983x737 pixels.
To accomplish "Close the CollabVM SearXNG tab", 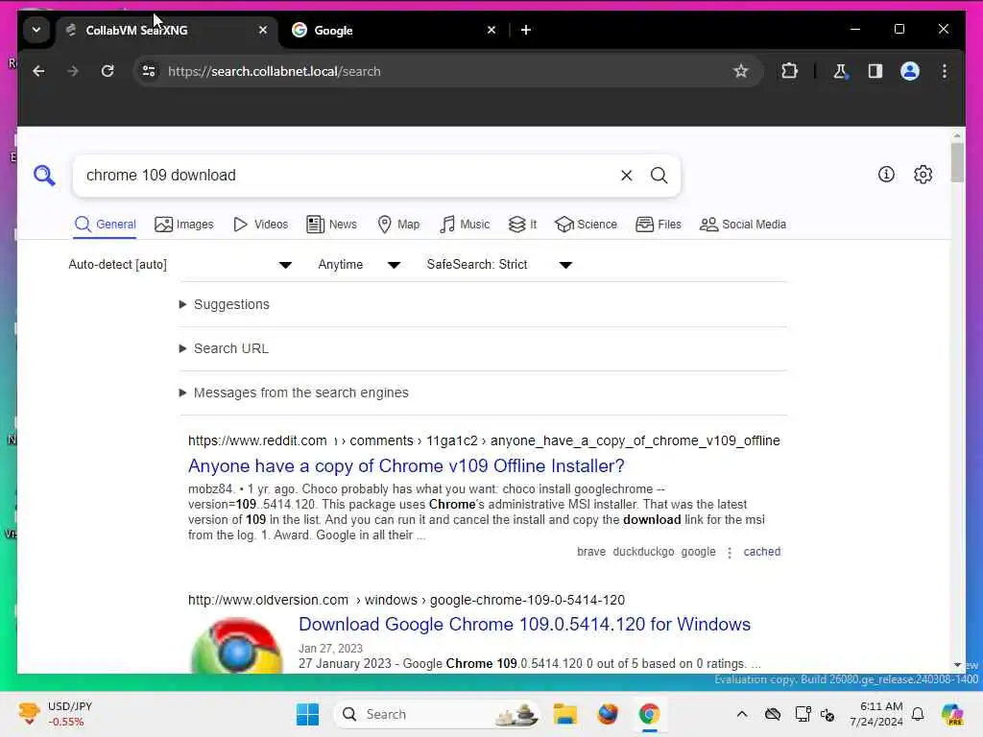I will point(263,30).
